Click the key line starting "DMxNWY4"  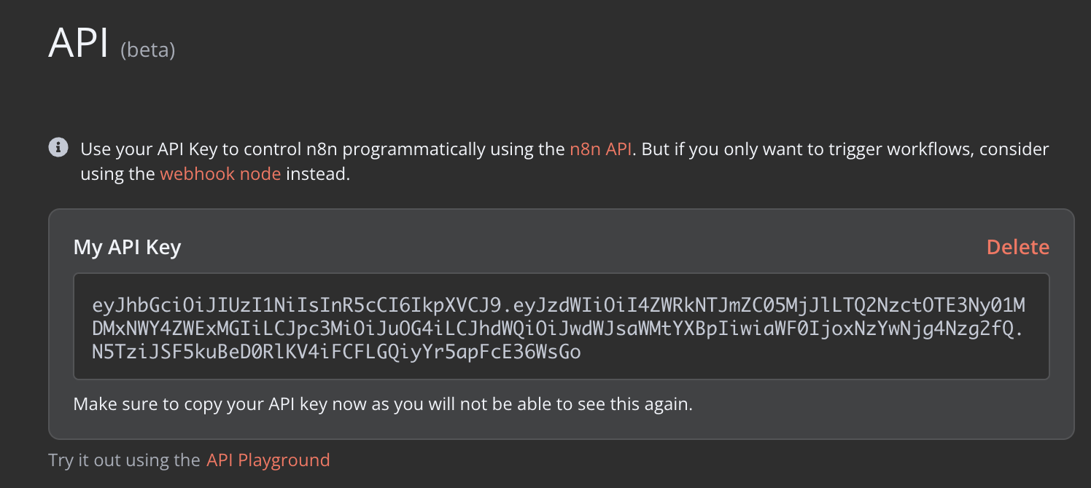[x=559, y=328]
